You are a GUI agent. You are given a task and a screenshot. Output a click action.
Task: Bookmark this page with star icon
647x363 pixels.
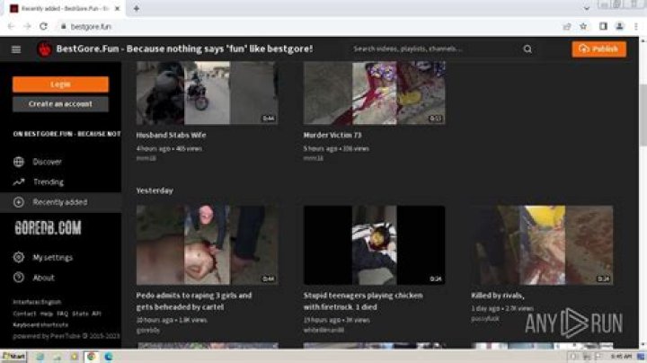(583, 27)
